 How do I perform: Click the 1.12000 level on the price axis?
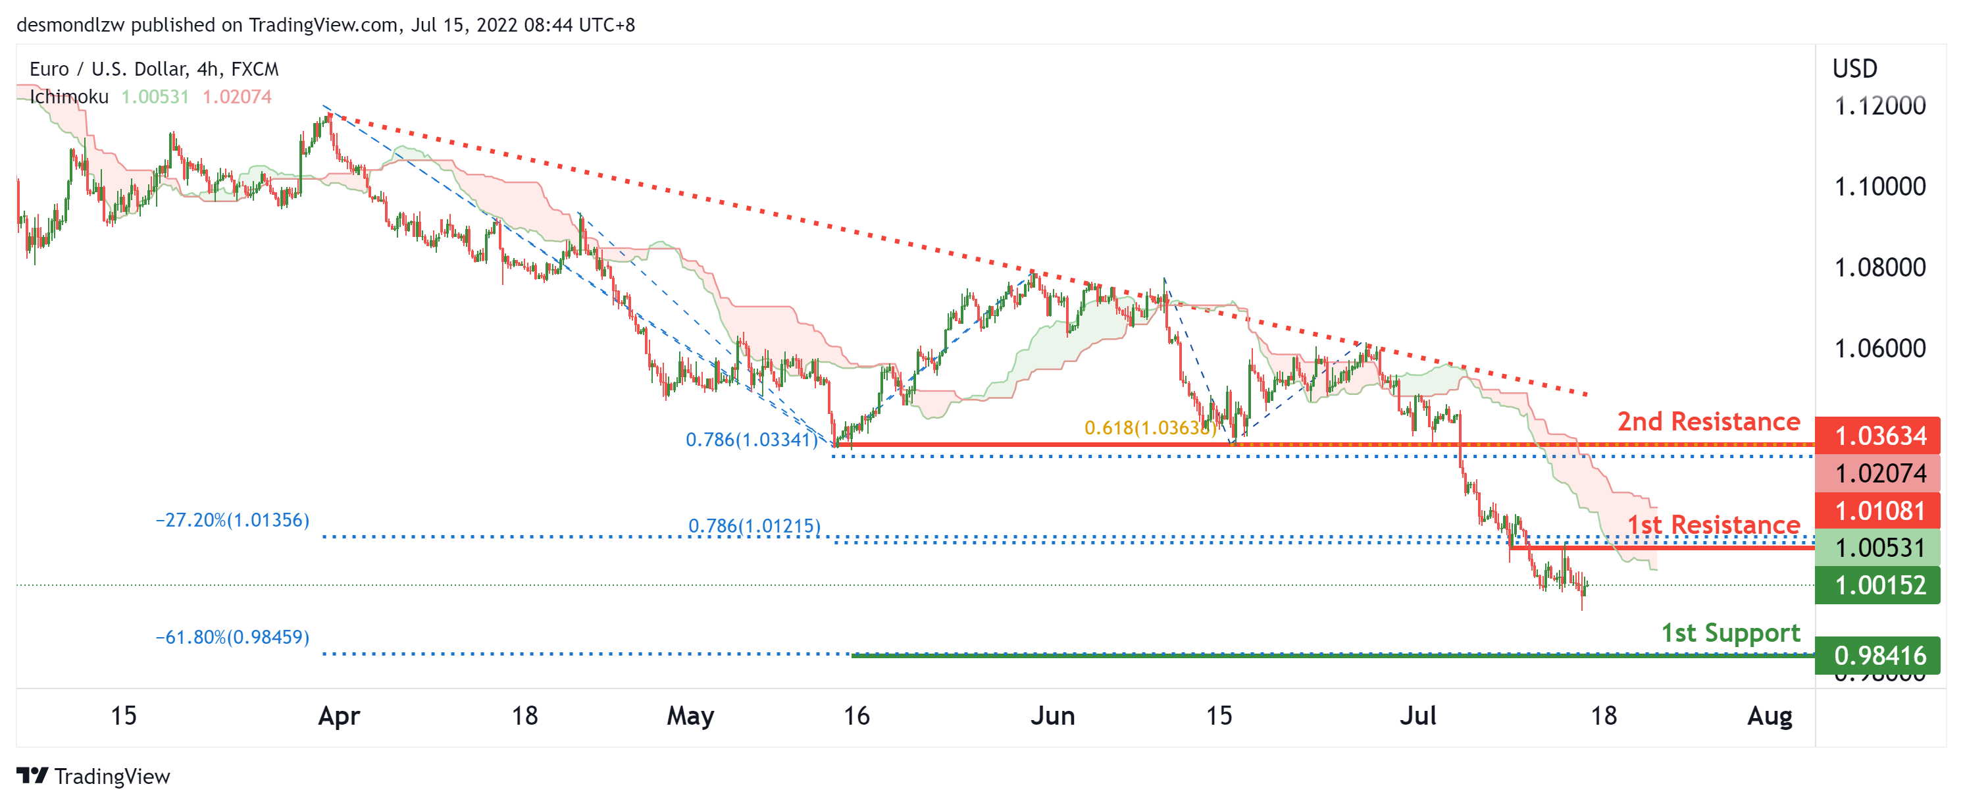[1879, 106]
